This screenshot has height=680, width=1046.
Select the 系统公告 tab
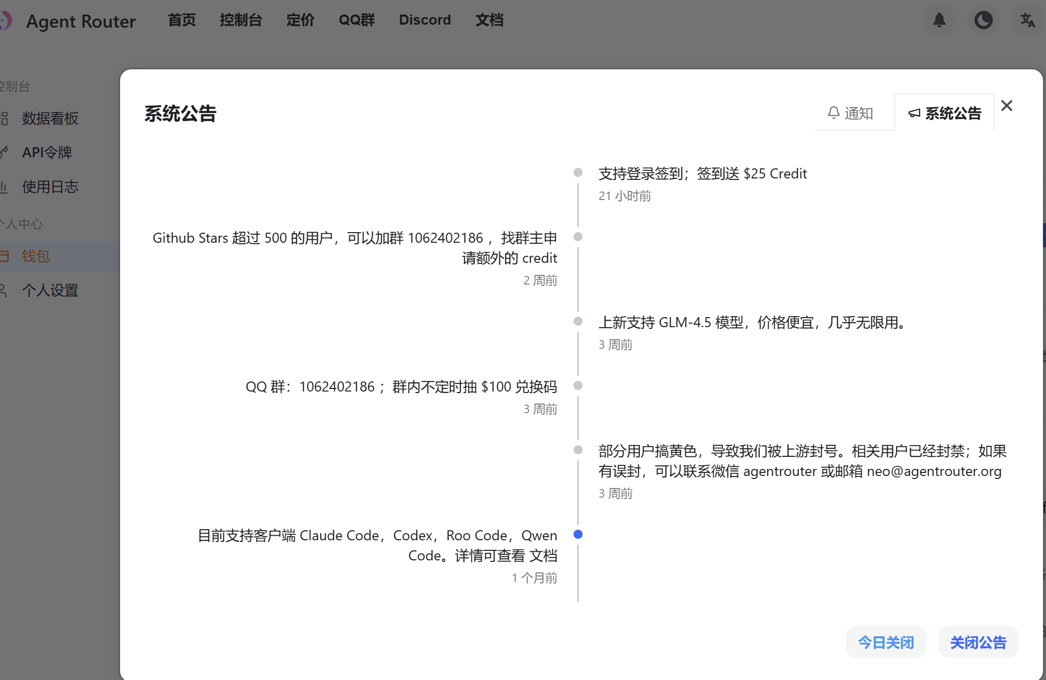944,113
